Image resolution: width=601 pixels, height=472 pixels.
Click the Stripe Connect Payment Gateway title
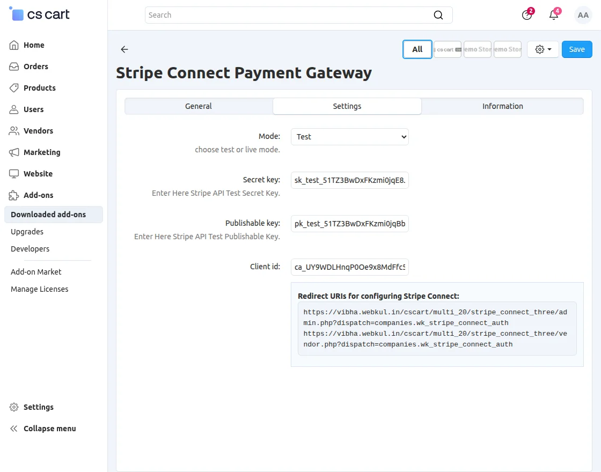(244, 73)
